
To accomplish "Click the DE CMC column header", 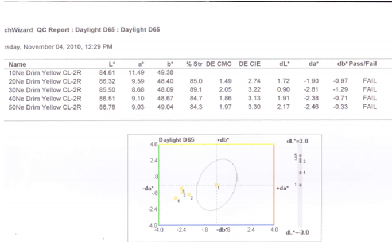I will [x=219, y=65].
